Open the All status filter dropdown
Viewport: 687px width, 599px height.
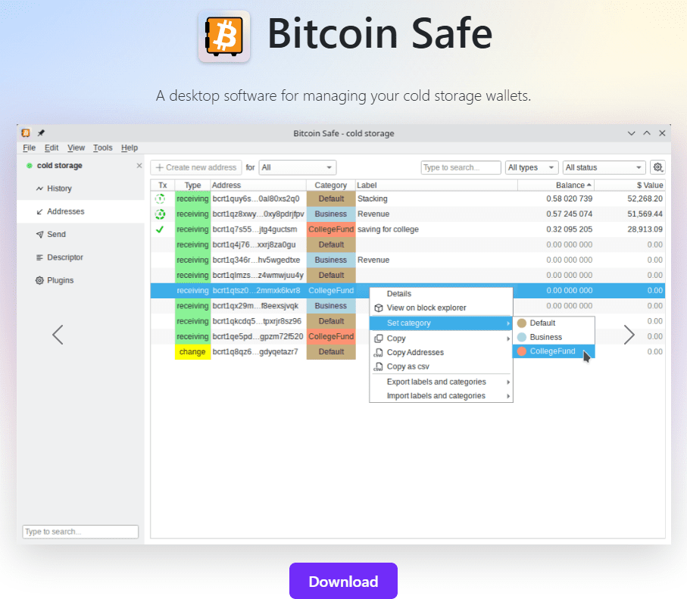pyautogui.click(x=603, y=167)
